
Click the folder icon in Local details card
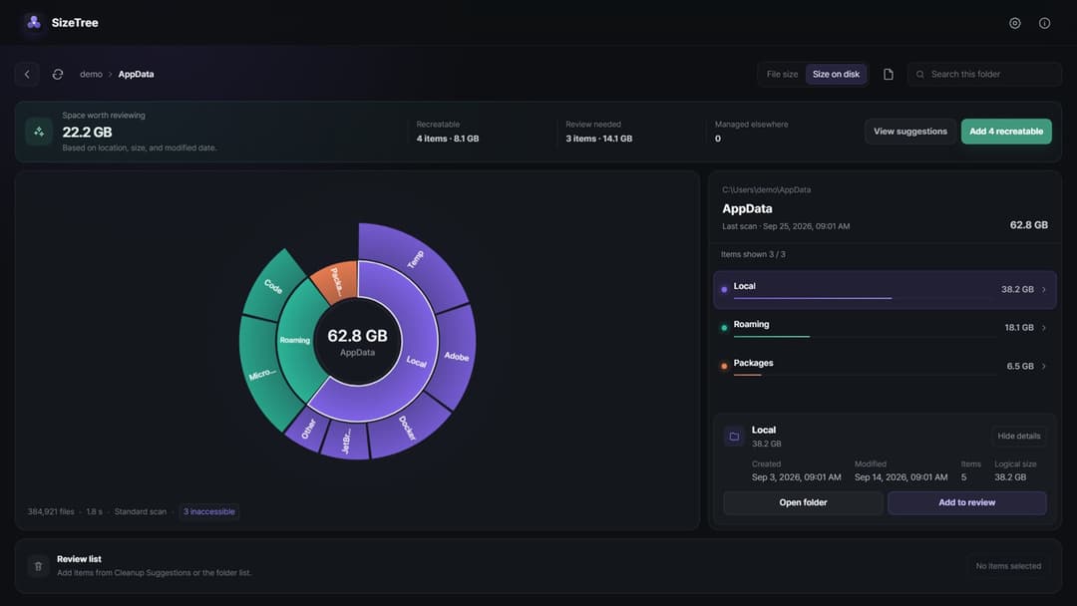[x=734, y=437]
